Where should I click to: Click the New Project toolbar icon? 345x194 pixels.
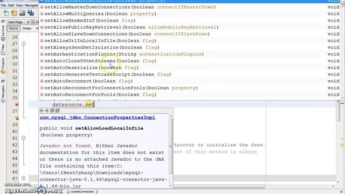click(x=14, y=13)
